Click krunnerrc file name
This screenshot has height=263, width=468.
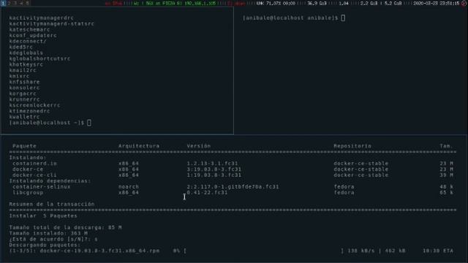[x=24, y=99]
